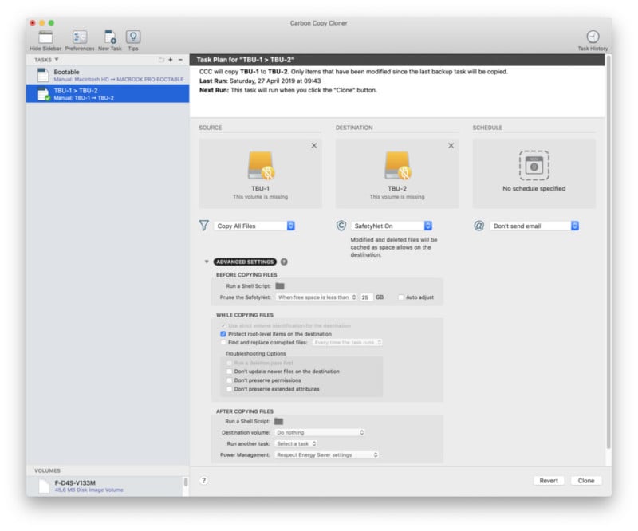The height and width of the screenshot is (531, 638).
Task: Click the help question mark near Revert
Action: (204, 481)
